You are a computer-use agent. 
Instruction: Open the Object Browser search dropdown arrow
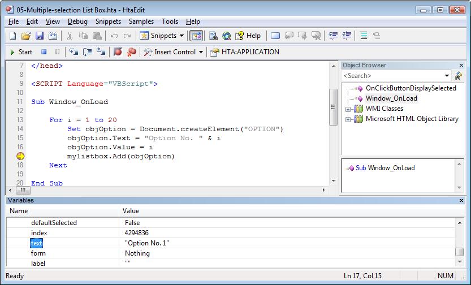pos(447,76)
